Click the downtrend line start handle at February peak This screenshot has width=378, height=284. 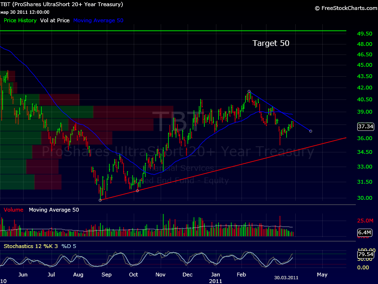(x=249, y=91)
